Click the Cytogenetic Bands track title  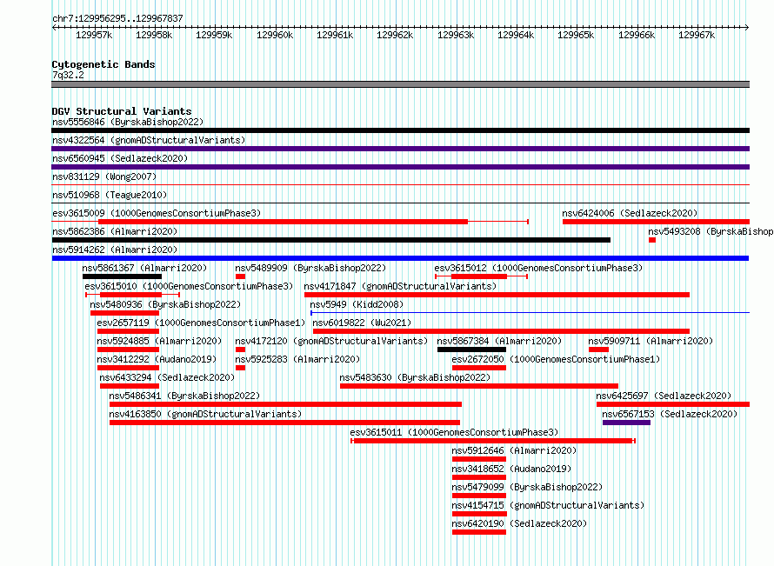point(103,64)
